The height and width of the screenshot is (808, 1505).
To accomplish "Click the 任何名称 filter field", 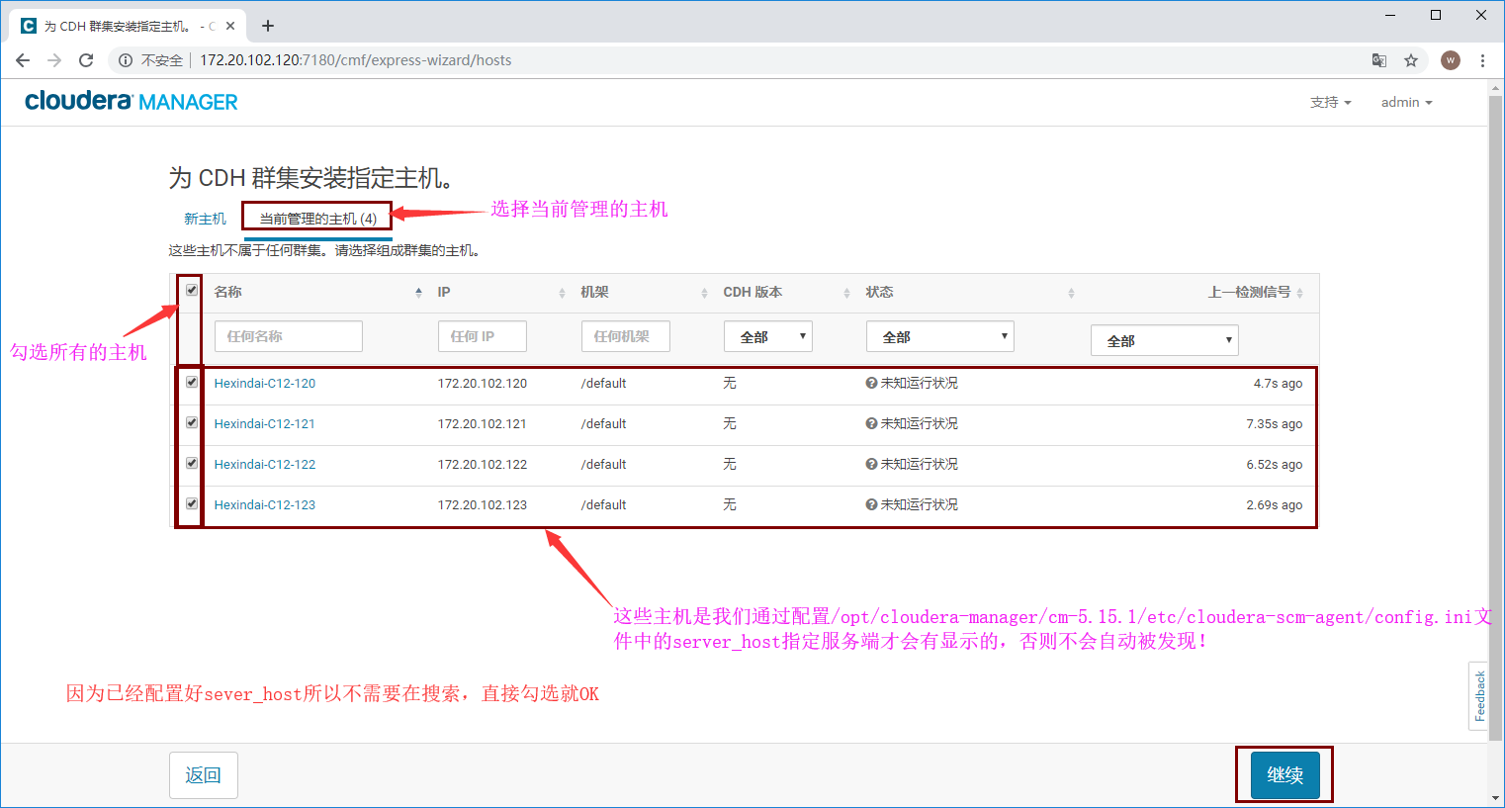I will [x=289, y=336].
